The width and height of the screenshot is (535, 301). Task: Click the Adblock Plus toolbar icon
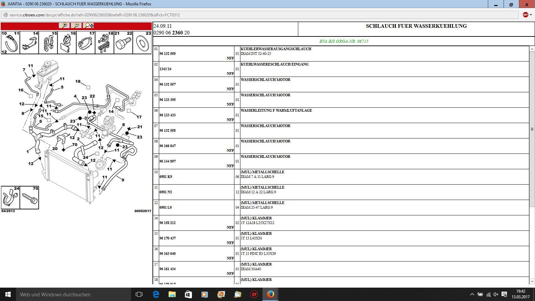click(525, 15)
